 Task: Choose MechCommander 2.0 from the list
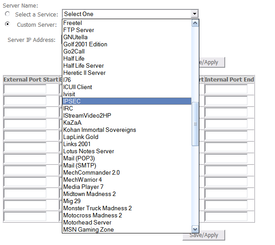coord(127,173)
